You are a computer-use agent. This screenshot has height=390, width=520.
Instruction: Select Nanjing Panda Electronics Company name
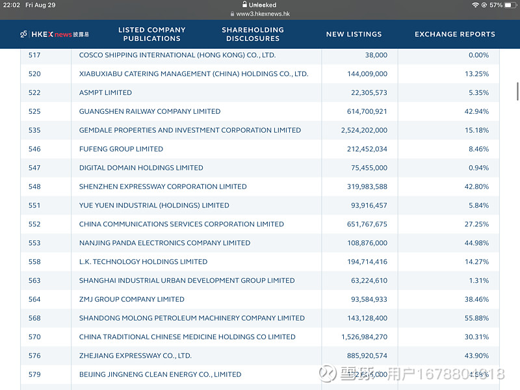[164, 242]
